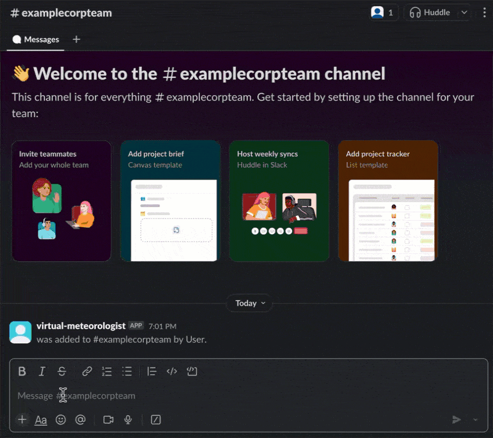Toggle bold formatting in the message toolbar
493x438 pixels.
pos(22,371)
